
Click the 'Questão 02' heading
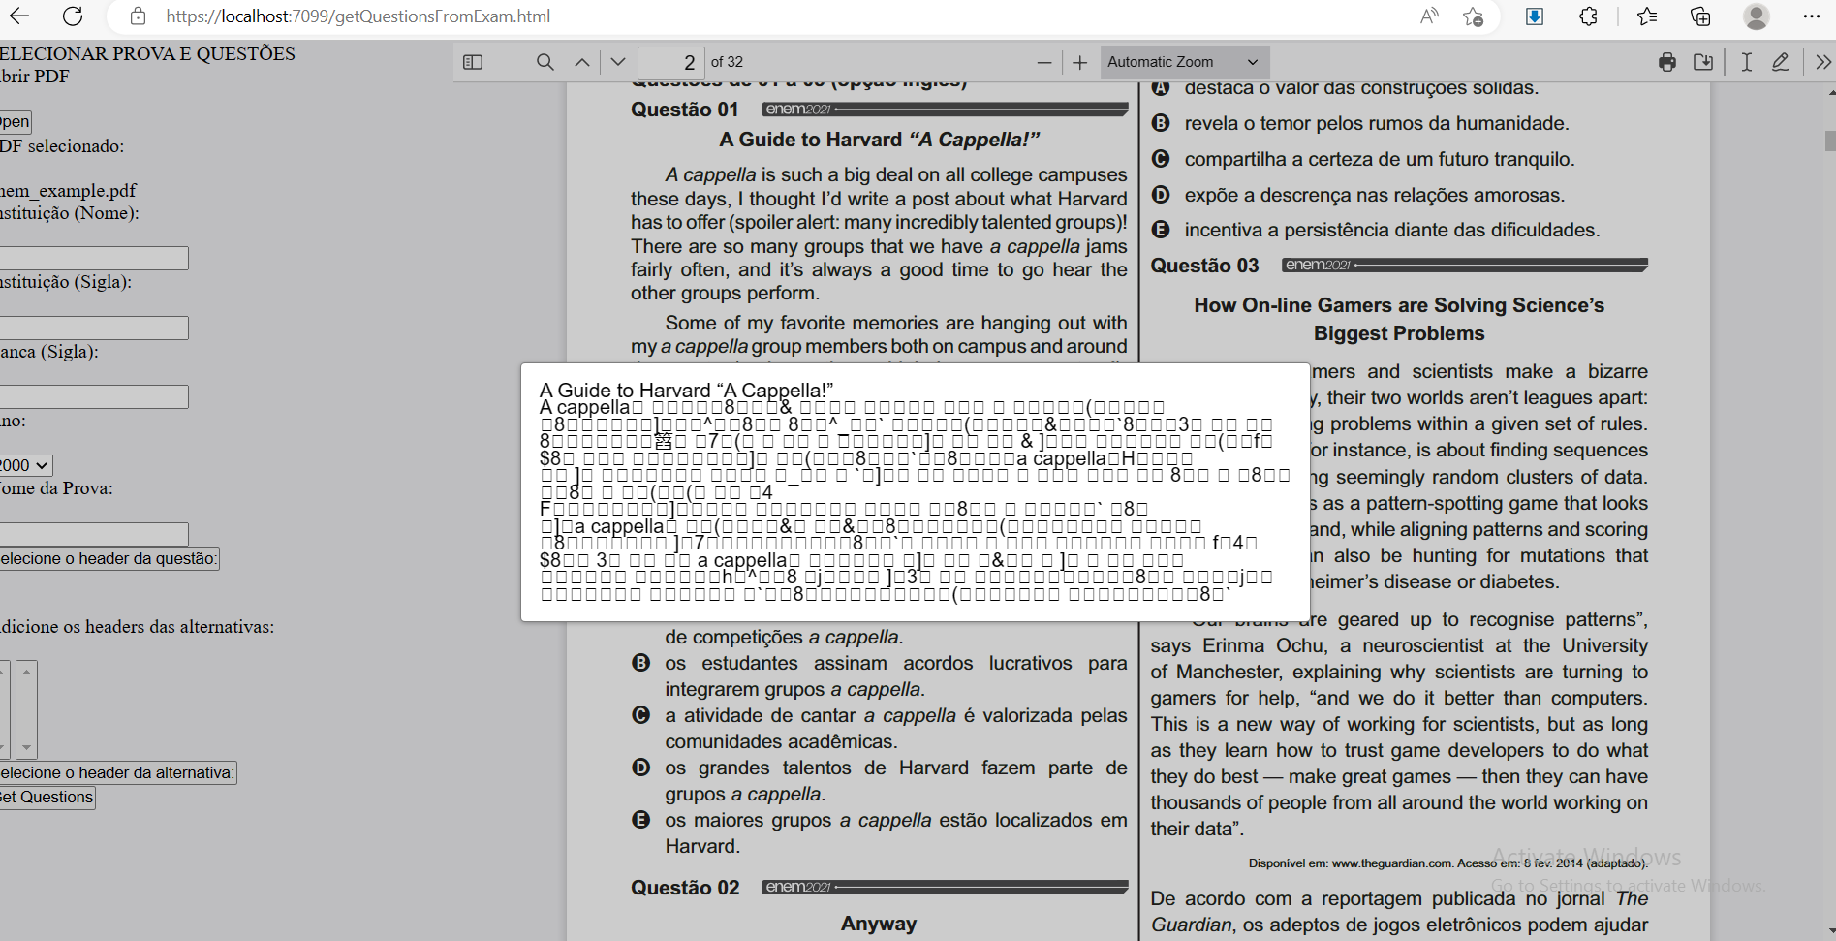684,888
